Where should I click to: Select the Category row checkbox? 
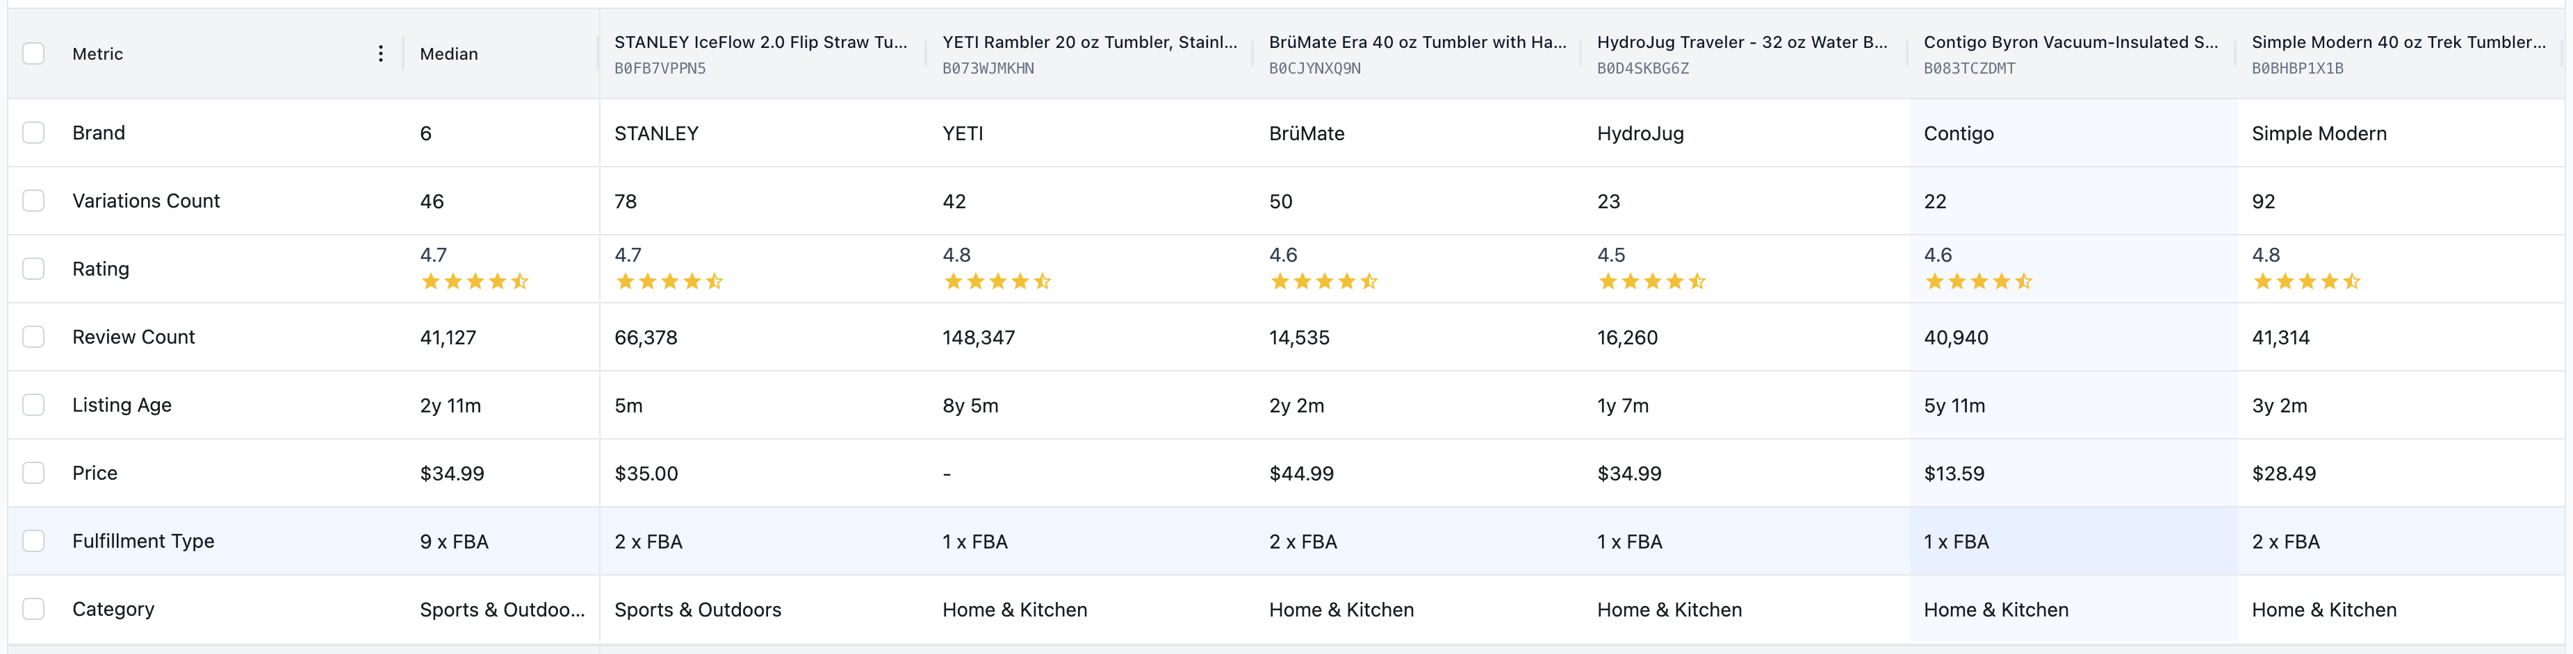[33, 607]
